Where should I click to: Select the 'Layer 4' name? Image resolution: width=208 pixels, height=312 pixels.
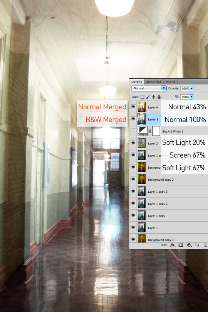tap(153, 107)
